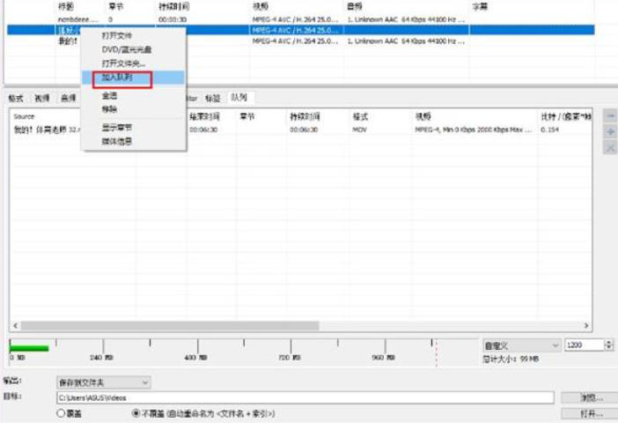Select 媒体信息 in the context menu
This screenshot has height=423, width=618.
(117, 141)
